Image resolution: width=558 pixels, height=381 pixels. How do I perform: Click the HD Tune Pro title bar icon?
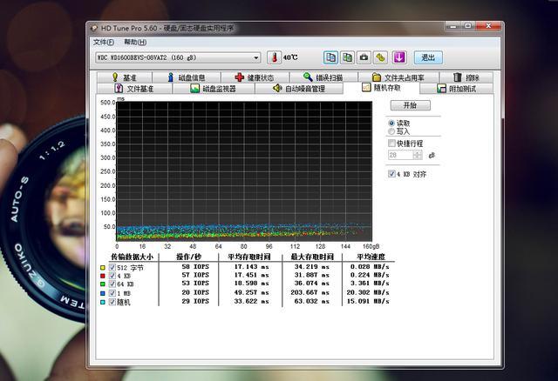(94, 28)
